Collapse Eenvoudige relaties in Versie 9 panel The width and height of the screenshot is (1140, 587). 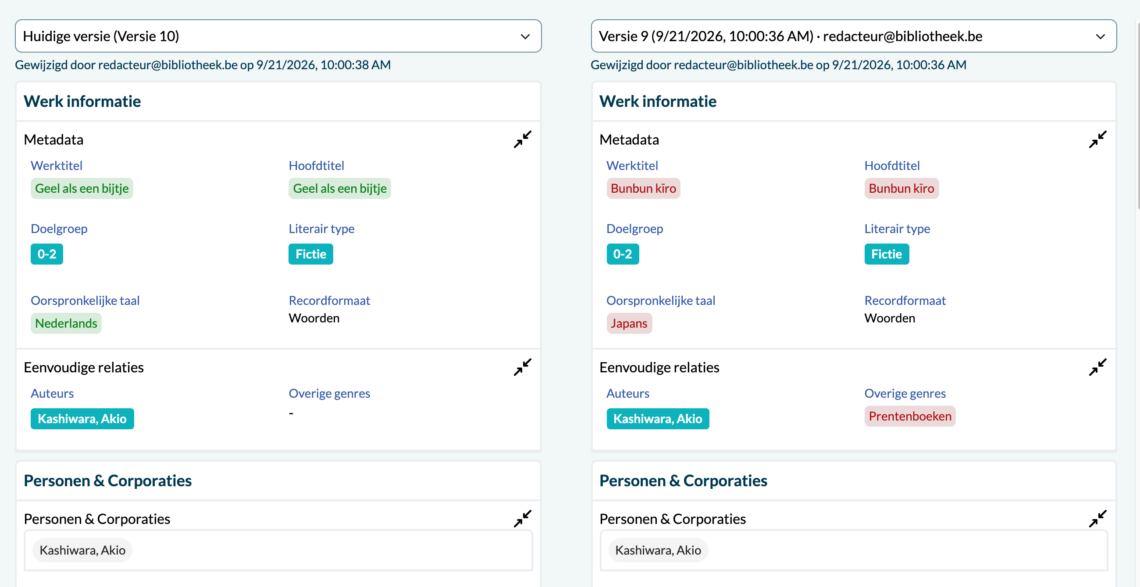(1097, 368)
